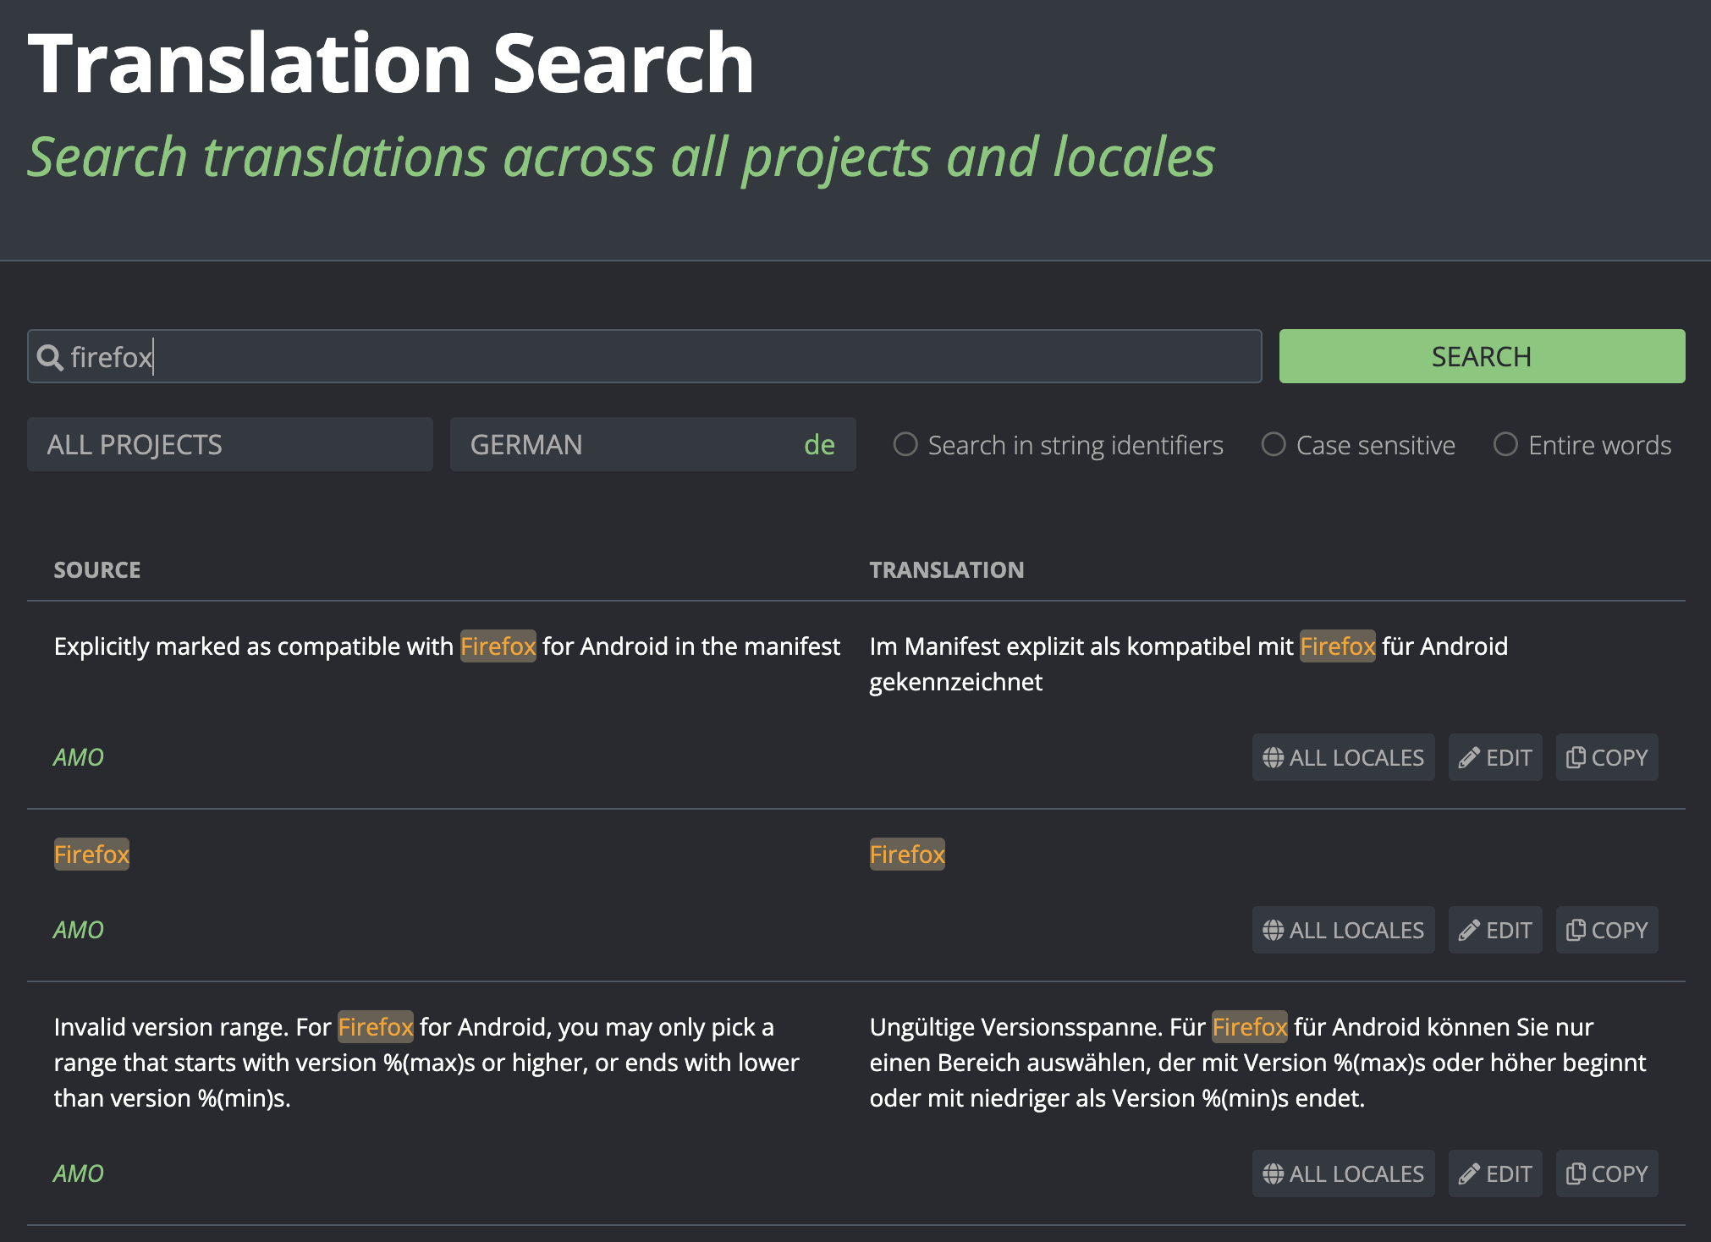Screen dimensions: 1711x1242
Task: Toggle the Case sensitive option
Action: coord(1274,445)
